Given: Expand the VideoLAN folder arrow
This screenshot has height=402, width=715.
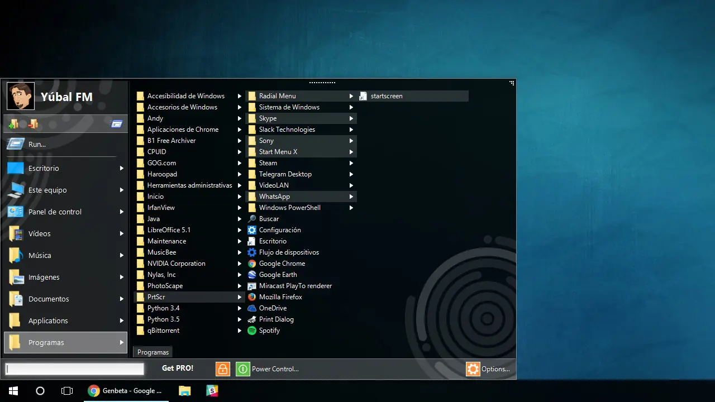Looking at the screenshot, I should (351, 185).
